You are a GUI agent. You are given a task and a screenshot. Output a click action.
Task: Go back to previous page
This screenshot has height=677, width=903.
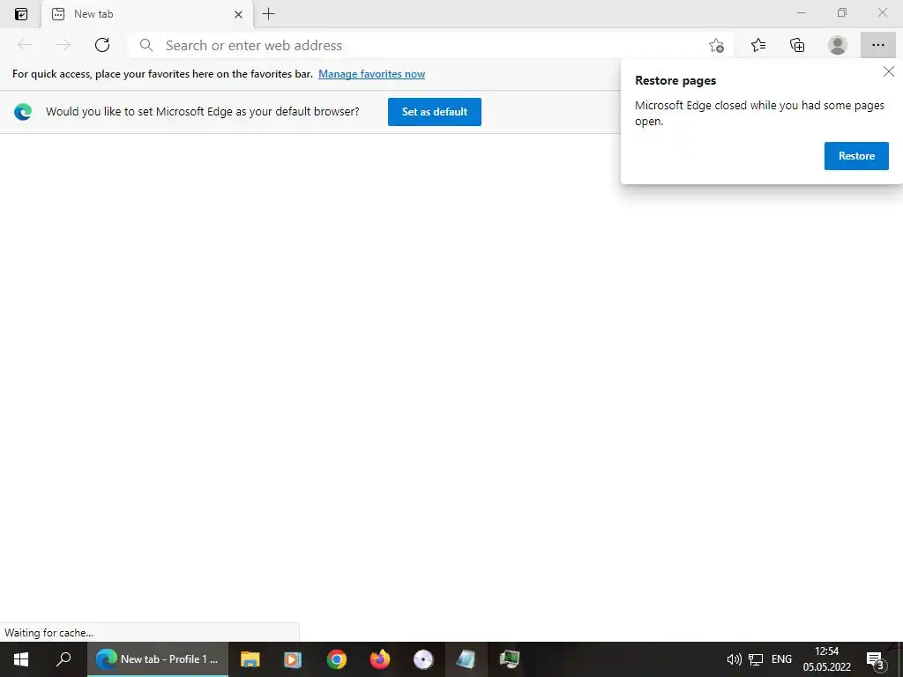25,45
